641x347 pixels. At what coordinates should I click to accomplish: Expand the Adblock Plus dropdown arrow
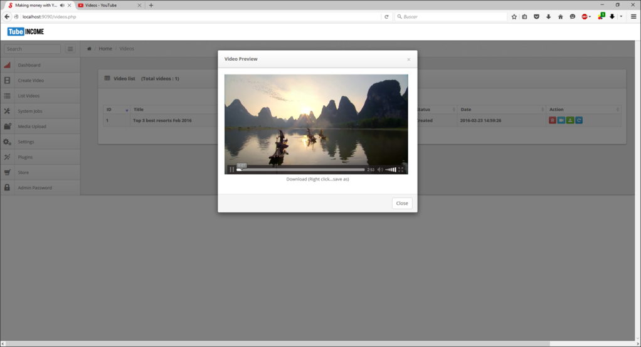pyautogui.click(x=590, y=17)
